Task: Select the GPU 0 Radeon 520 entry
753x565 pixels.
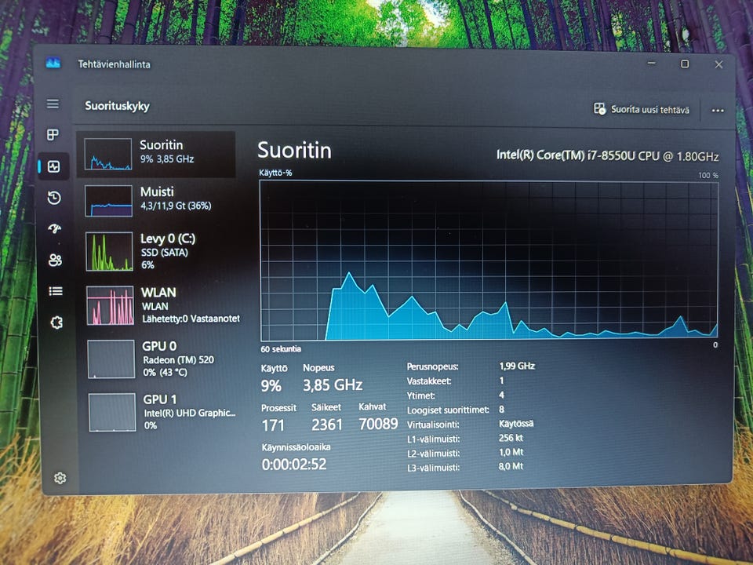Action: pos(159,359)
